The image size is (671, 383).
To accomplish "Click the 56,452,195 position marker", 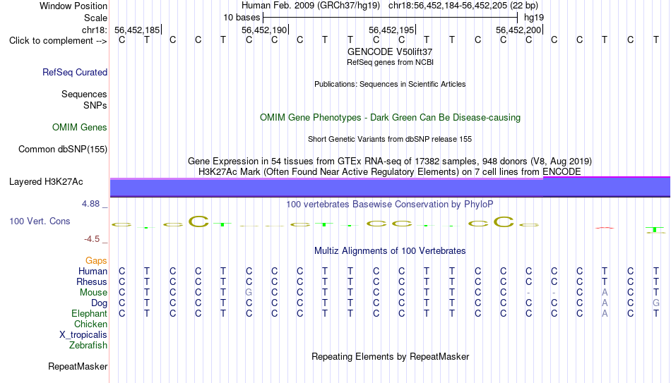I will [x=392, y=30].
